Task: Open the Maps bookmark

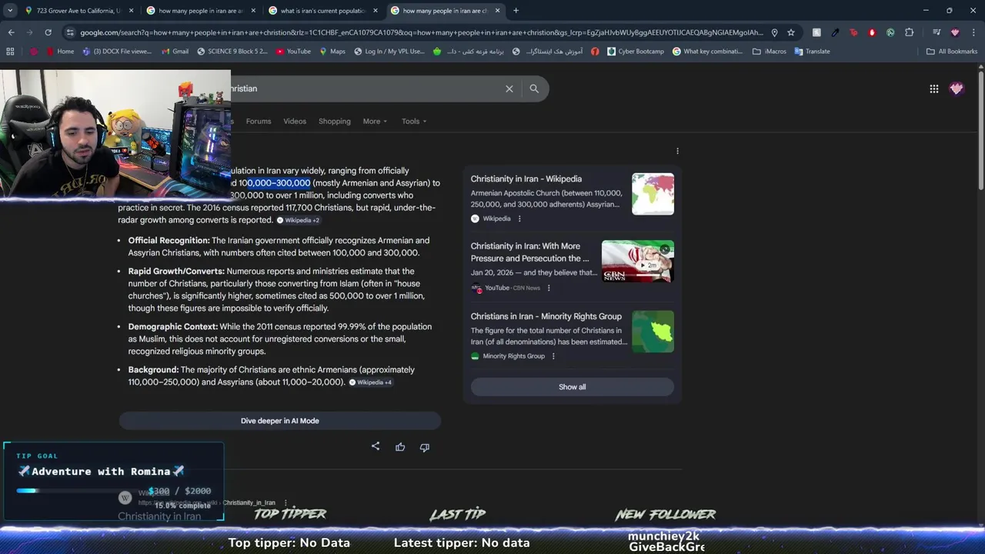Action: click(332, 52)
